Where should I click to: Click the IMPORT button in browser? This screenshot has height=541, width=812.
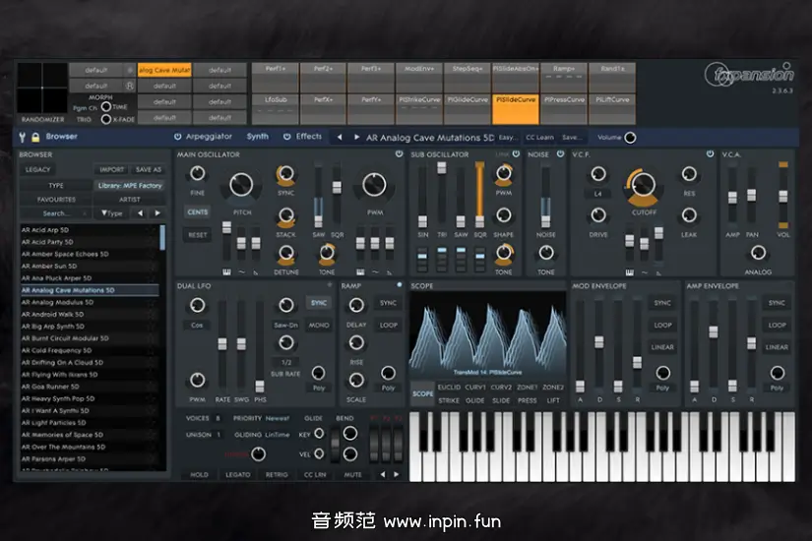click(x=111, y=170)
